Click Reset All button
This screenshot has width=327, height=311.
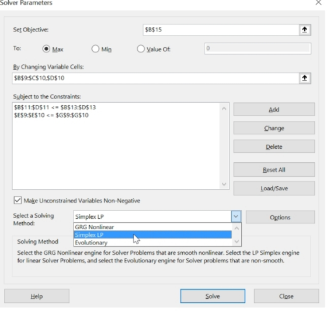click(274, 170)
